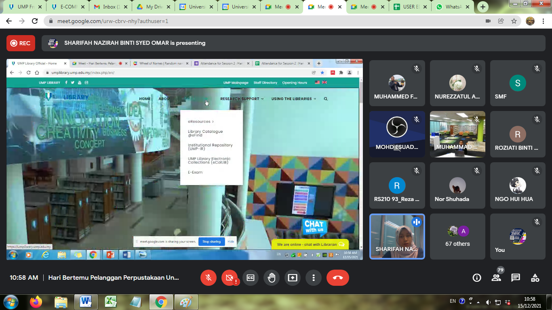This screenshot has width=552, height=310.
Task: Open Paint from taskbar
Action: click(186, 302)
